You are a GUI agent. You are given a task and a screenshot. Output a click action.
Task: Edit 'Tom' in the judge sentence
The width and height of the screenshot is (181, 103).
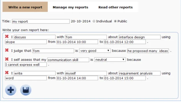tap(53, 51)
